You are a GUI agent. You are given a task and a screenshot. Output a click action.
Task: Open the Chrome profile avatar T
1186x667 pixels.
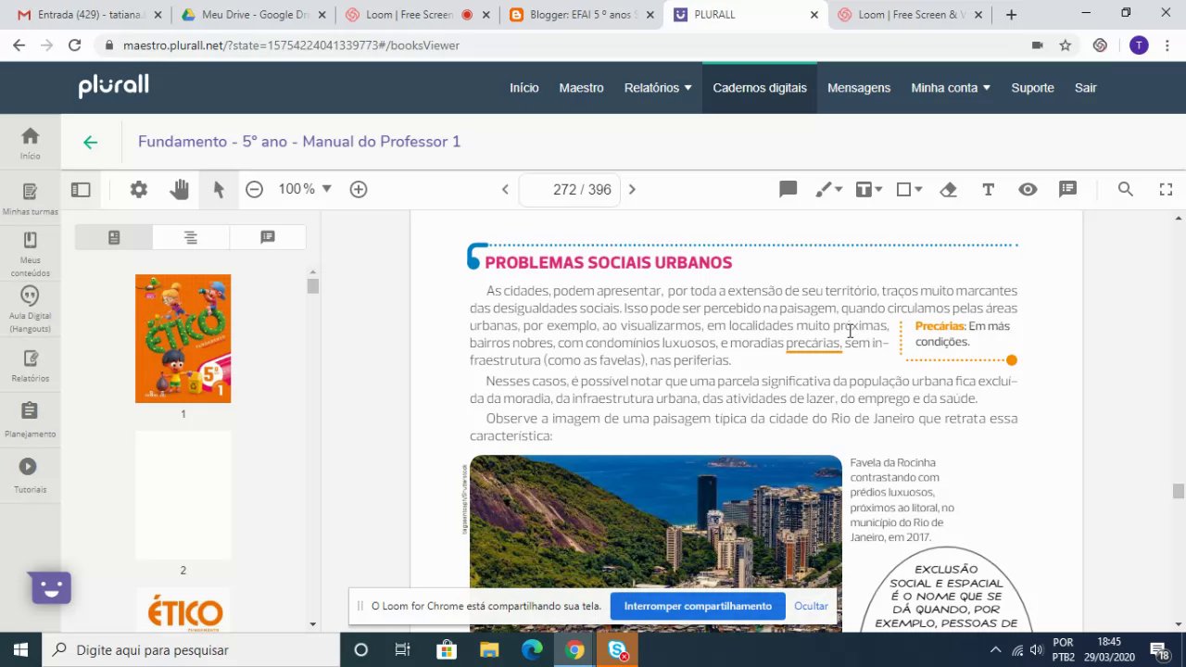click(1139, 45)
